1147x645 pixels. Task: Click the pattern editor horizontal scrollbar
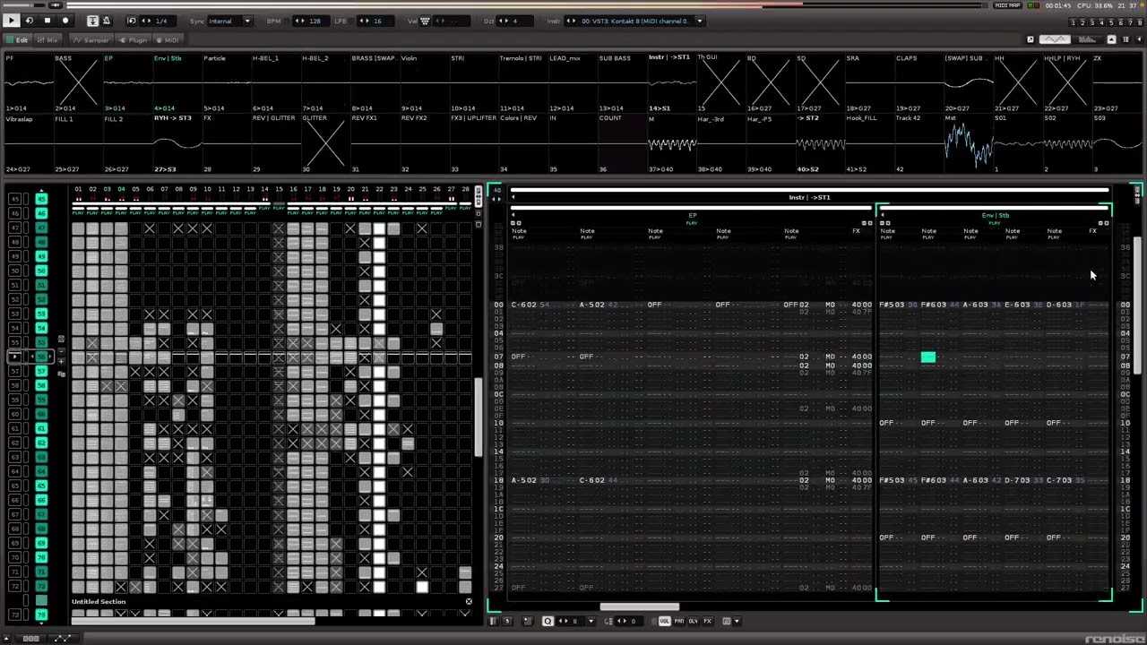click(639, 606)
